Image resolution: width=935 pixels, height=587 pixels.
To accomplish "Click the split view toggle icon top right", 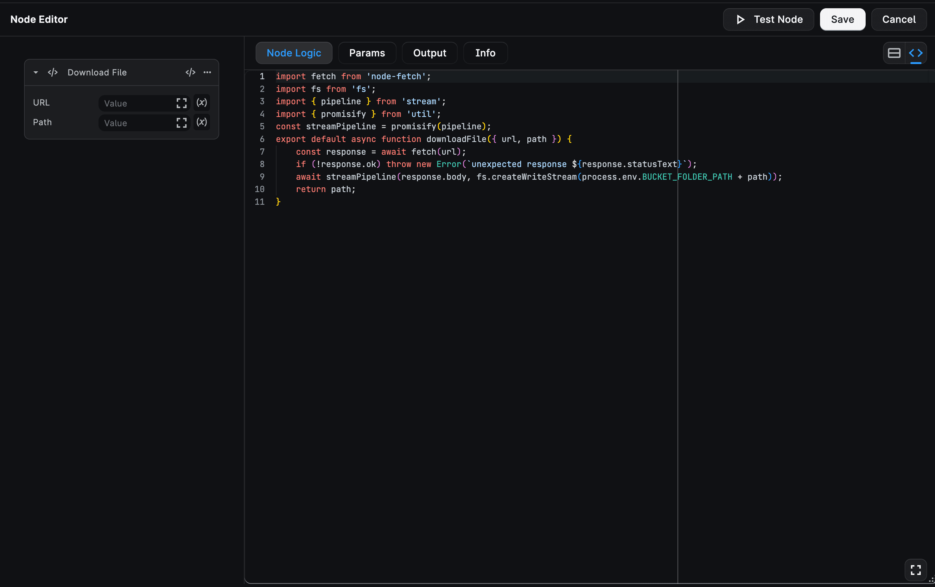I will click(894, 53).
